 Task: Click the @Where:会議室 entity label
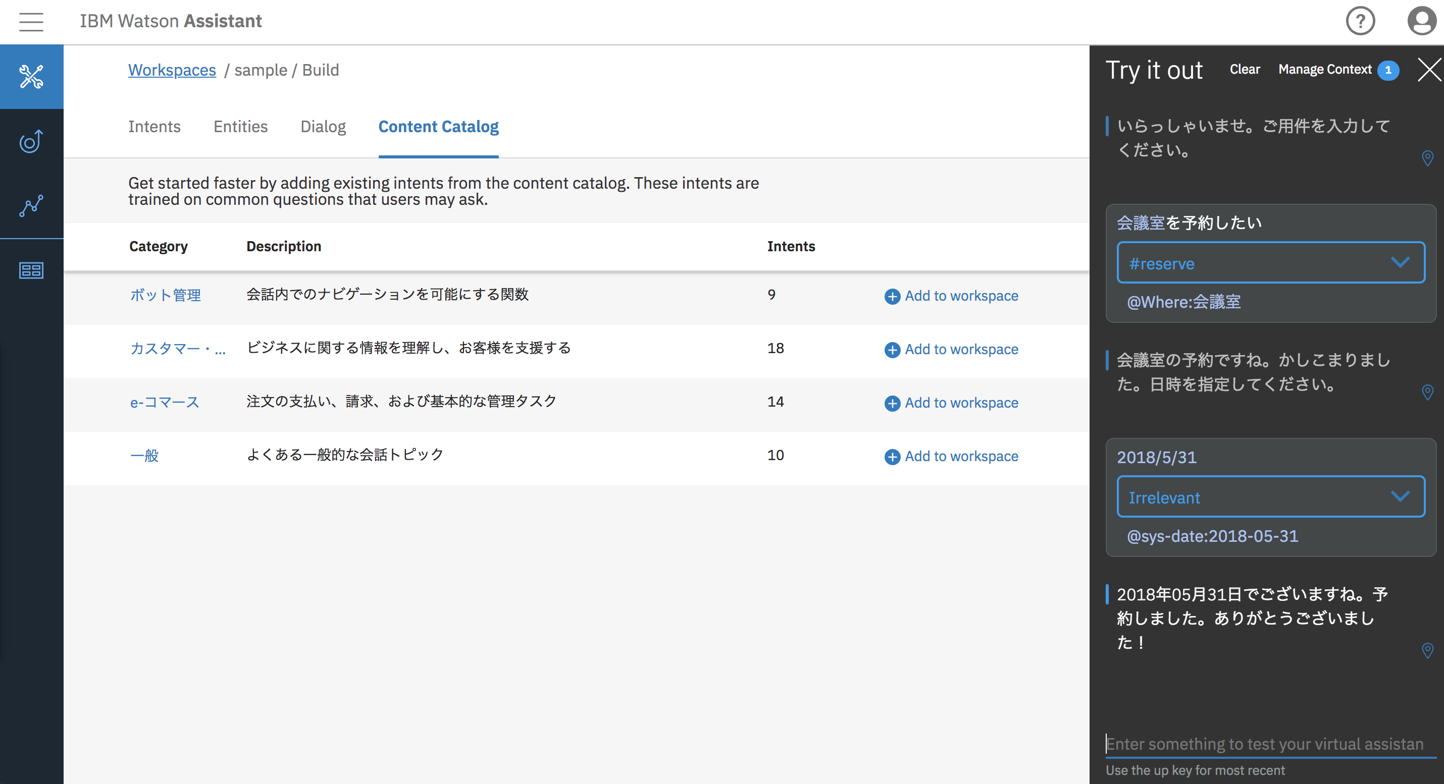(1184, 302)
